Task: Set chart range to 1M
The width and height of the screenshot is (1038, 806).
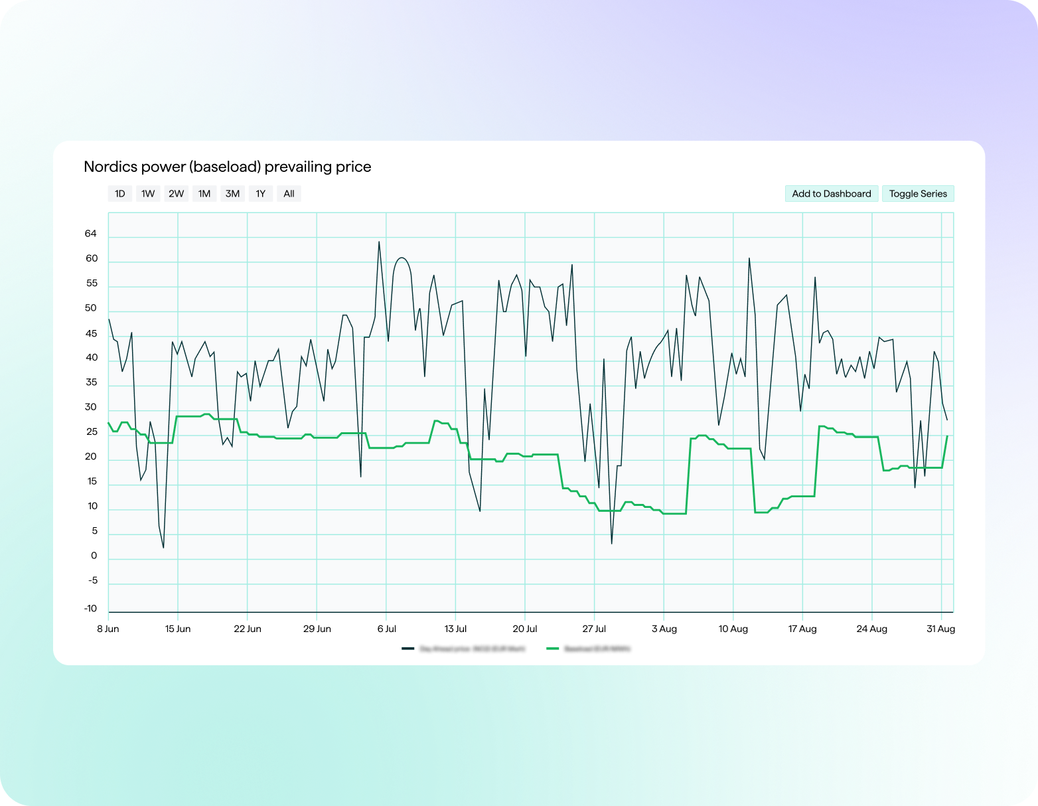Action: pos(204,194)
